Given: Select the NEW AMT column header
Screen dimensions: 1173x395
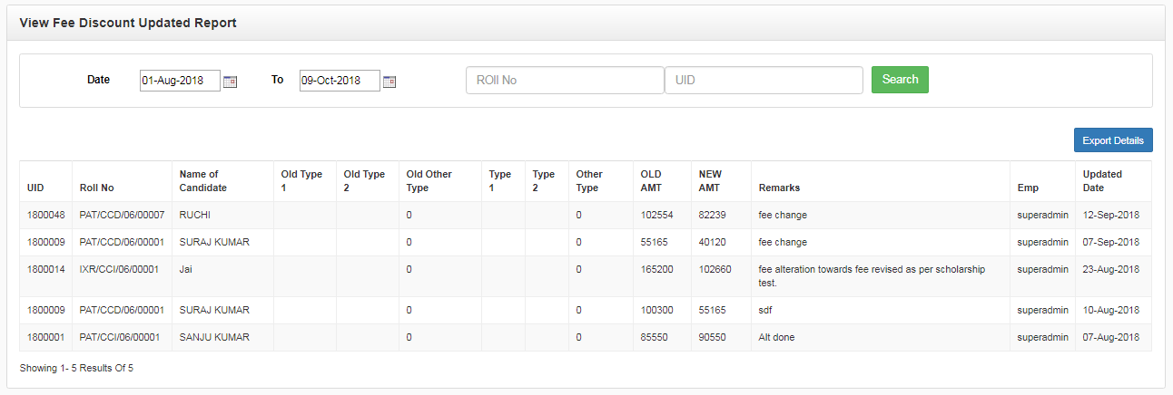Looking at the screenshot, I should tap(710, 181).
